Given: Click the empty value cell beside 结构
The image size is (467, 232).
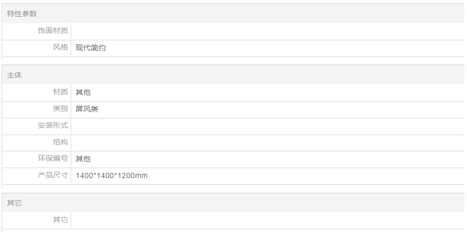Looking at the screenshot, I should (x=267, y=142).
